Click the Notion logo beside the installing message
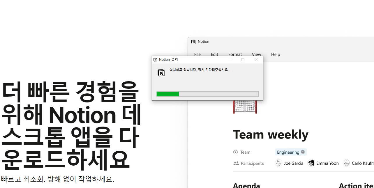Viewport: 374px width, 188px height. click(161, 73)
